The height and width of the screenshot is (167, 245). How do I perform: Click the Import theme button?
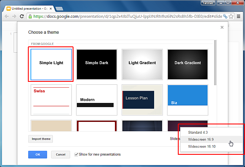pyautogui.click(x=41, y=139)
